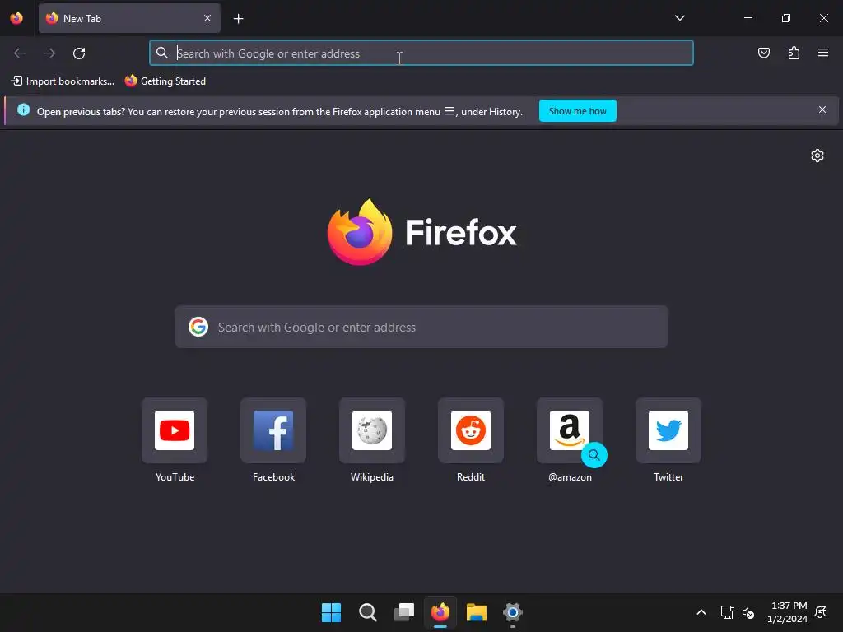Click the info icon in the notification bar

pyautogui.click(x=23, y=109)
